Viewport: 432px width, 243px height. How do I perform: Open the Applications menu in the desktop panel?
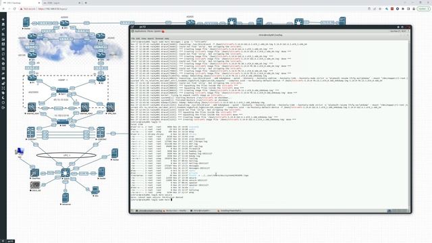[x=140, y=31]
